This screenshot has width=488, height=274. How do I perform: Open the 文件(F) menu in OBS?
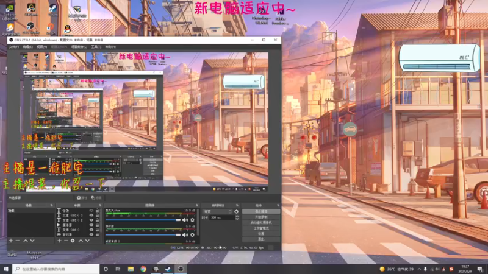[13, 47]
